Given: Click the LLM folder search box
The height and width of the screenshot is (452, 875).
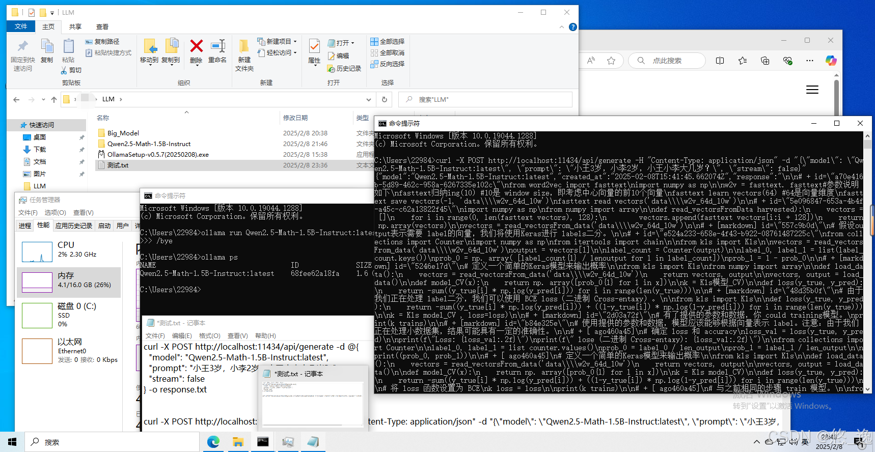Looking at the screenshot, I should click(485, 100).
